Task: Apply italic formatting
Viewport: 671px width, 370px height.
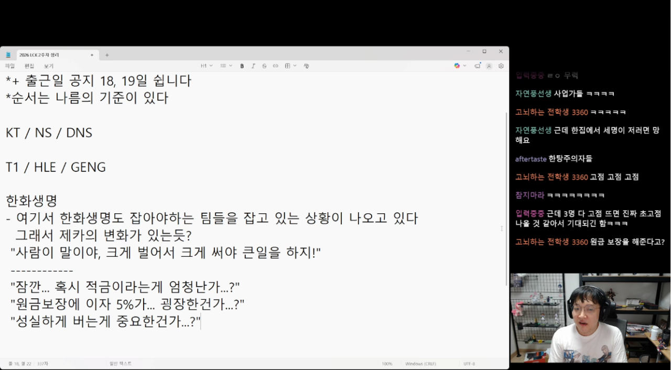Action: point(253,66)
